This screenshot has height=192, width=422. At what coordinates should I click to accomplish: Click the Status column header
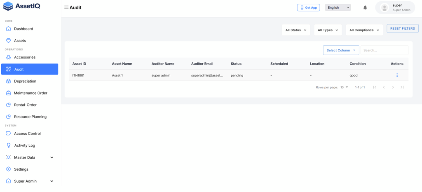[x=236, y=64]
